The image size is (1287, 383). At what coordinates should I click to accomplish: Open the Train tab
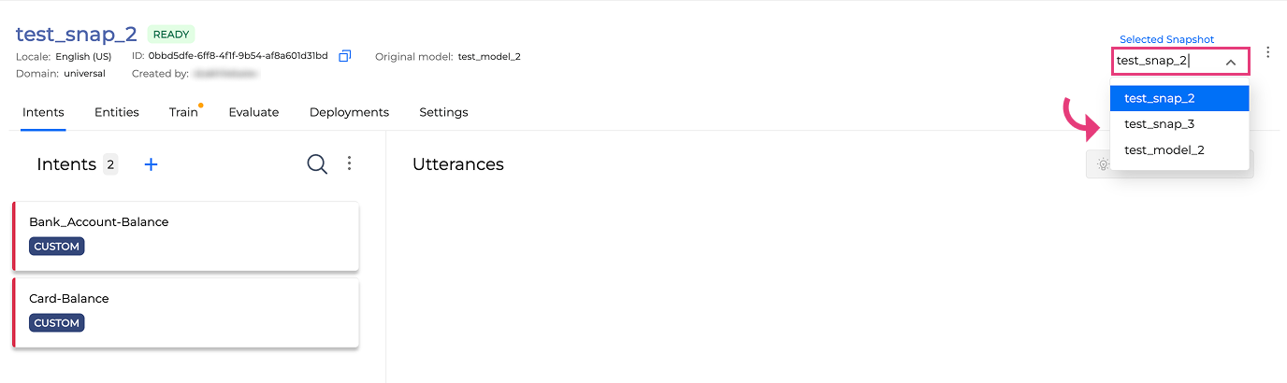coord(183,112)
